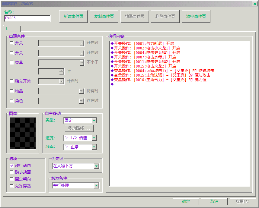The width and height of the screenshot is (259, 208).
Task: Open the 速度 dropdown showing 1/2 倍速
Action: click(80, 138)
